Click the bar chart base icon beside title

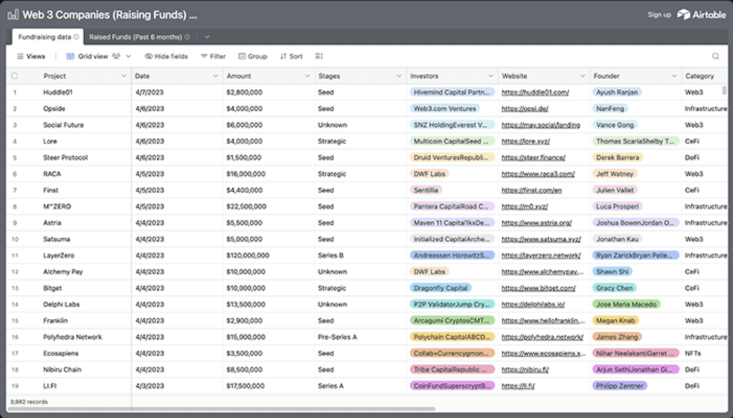click(x=13, y=15)
